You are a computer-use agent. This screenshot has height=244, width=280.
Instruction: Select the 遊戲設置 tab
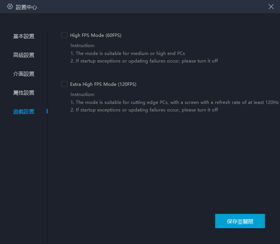(x=24, y=112)
